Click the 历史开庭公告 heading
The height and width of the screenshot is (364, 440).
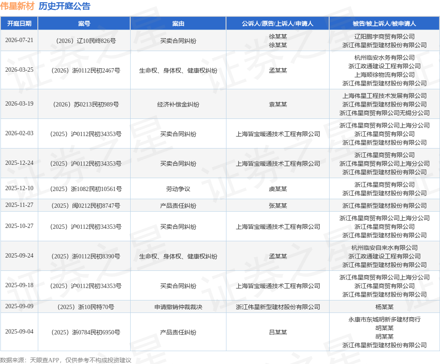64,6
